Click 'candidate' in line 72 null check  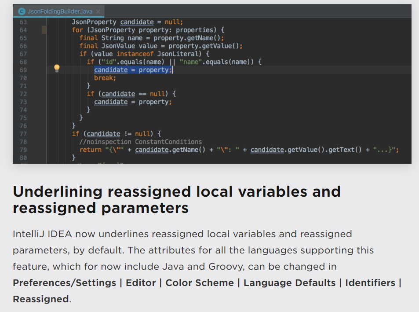118,94
